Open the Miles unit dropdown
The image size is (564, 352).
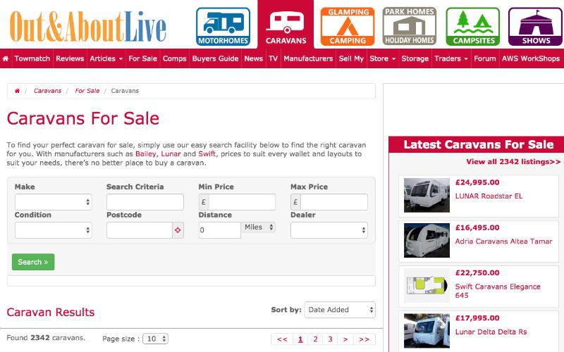click(259, 227)
